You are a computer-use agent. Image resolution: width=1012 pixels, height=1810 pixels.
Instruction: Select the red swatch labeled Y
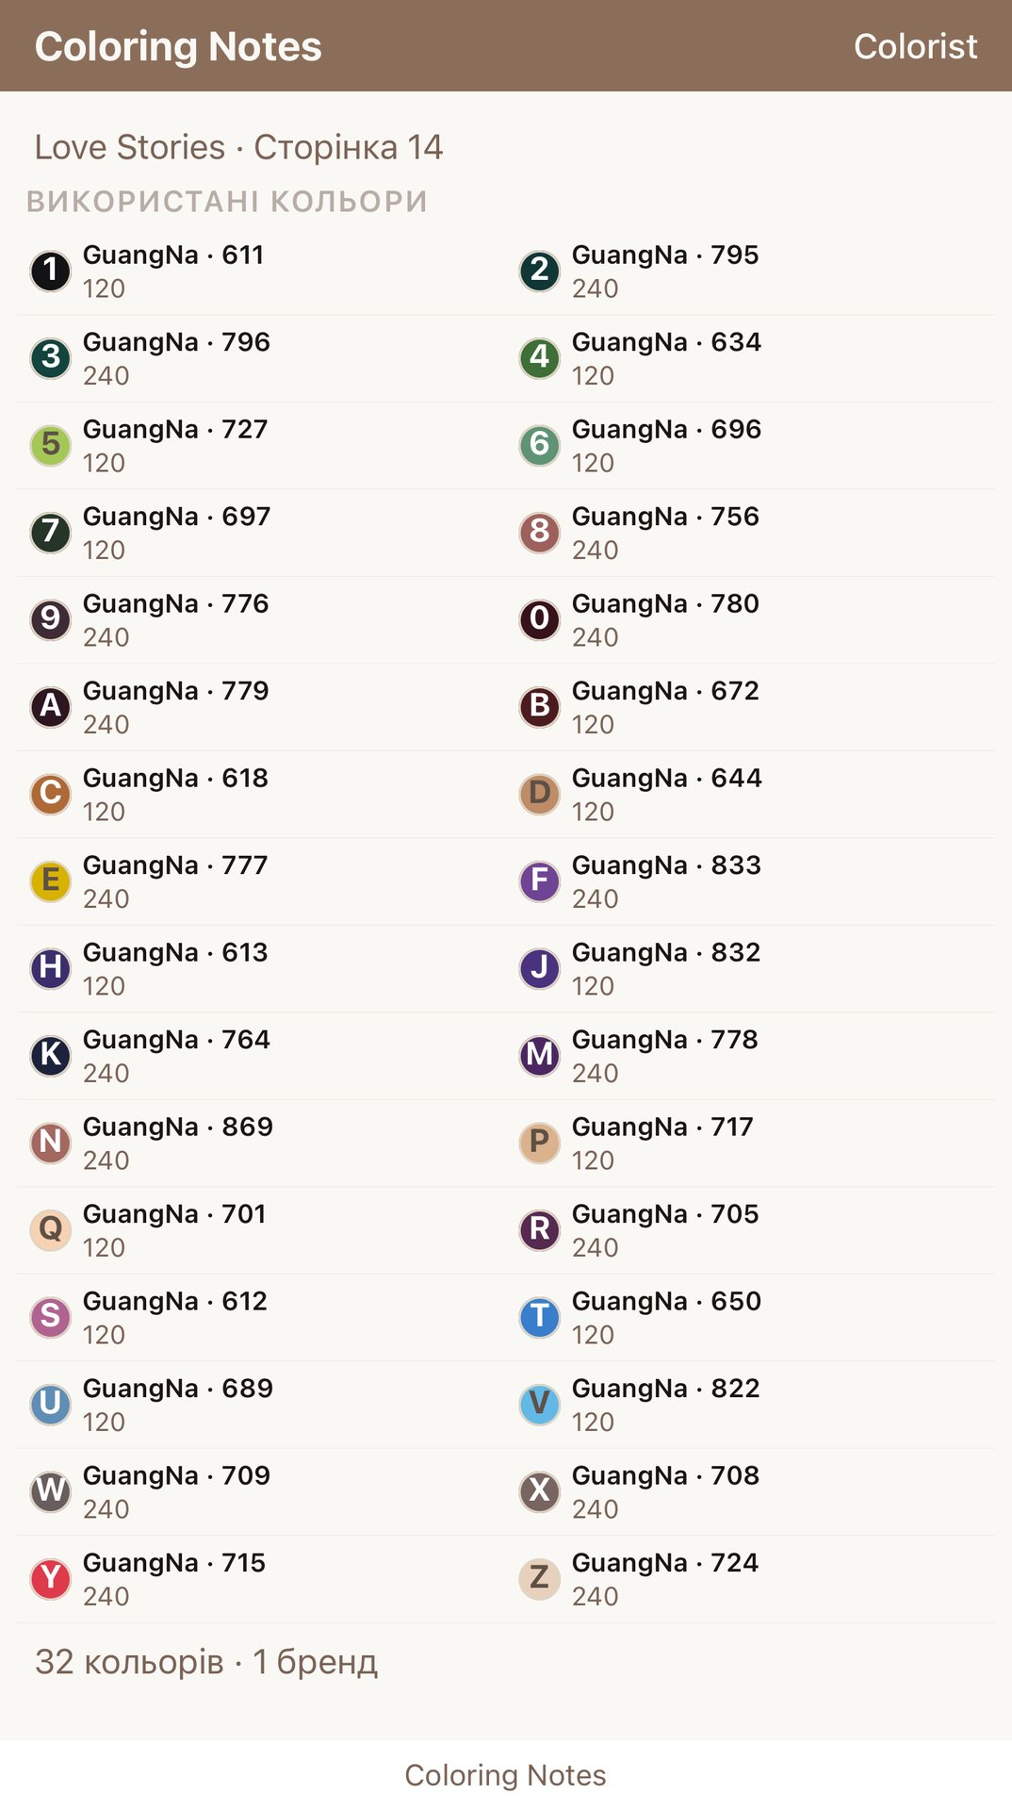point(51,1579)
